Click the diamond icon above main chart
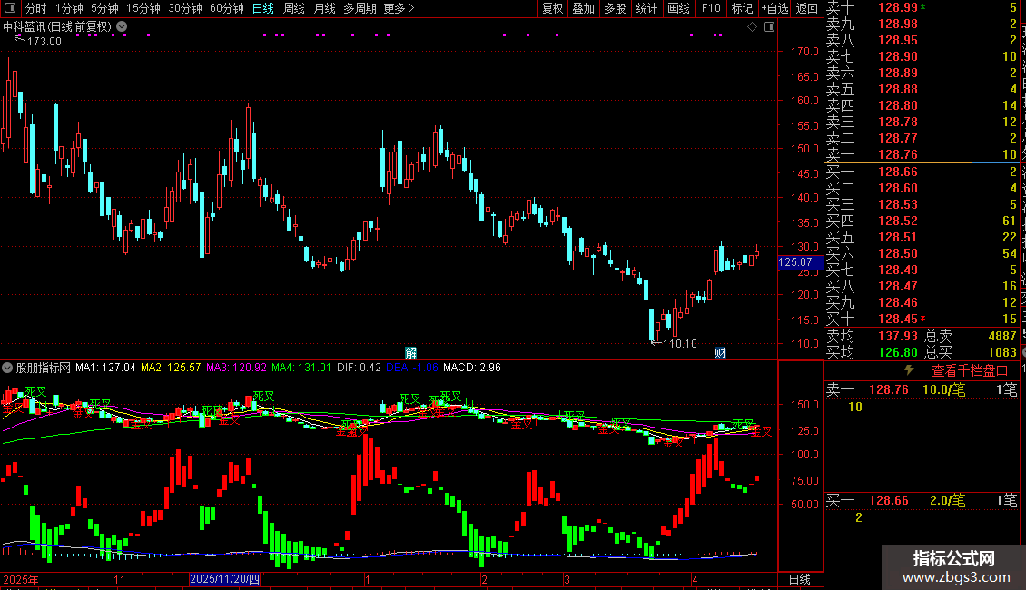This screenshot has width=1026, height=590. [x=752, y=27]
